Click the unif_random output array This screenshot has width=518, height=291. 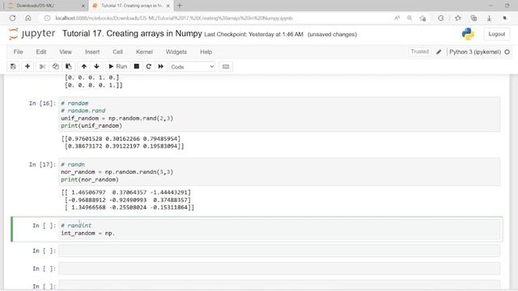[x=122, y=142]
